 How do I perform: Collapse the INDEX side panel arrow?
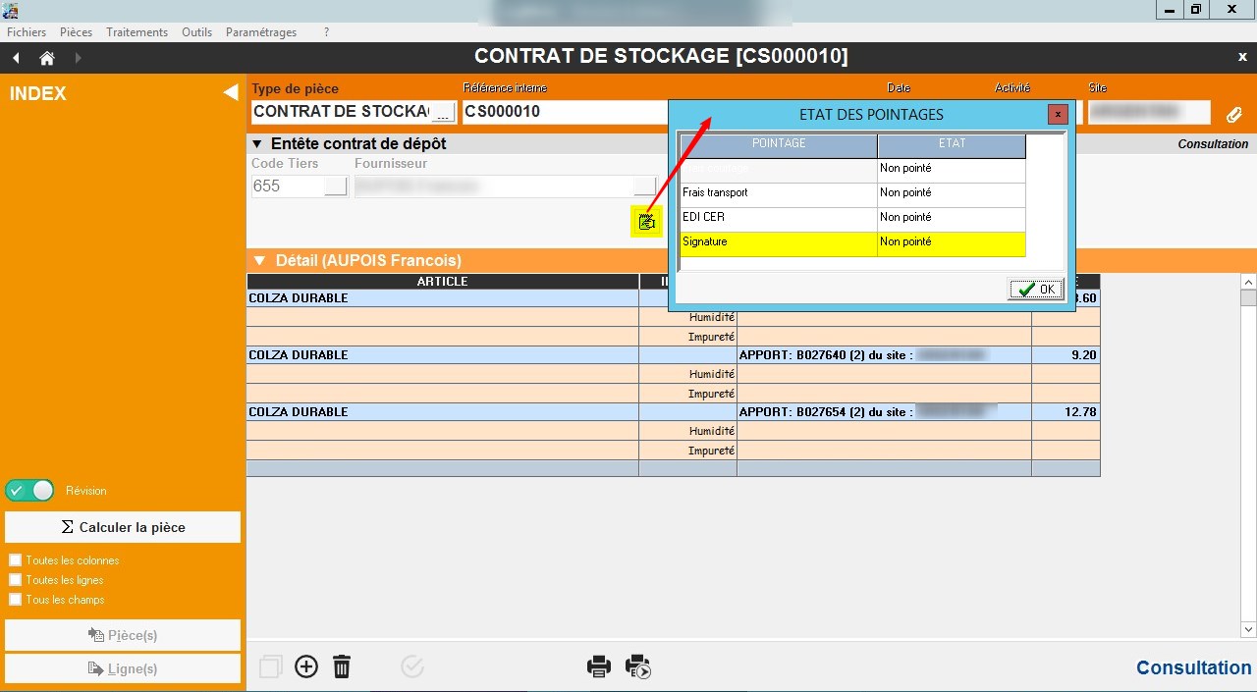click(x=230, y=93)
